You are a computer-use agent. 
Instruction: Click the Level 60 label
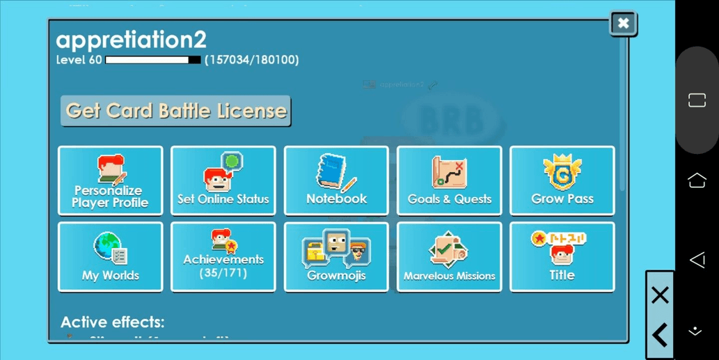[79, 60]
